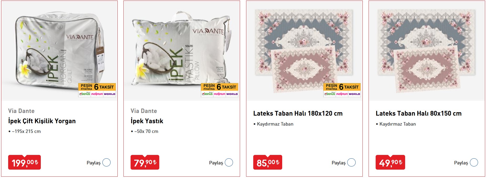Image resolution: width=487 pixels, height=178 pixels.
Task: Toggle Paylaş circle for Lateks Halı 180x120
Action: tap(351, 163)
